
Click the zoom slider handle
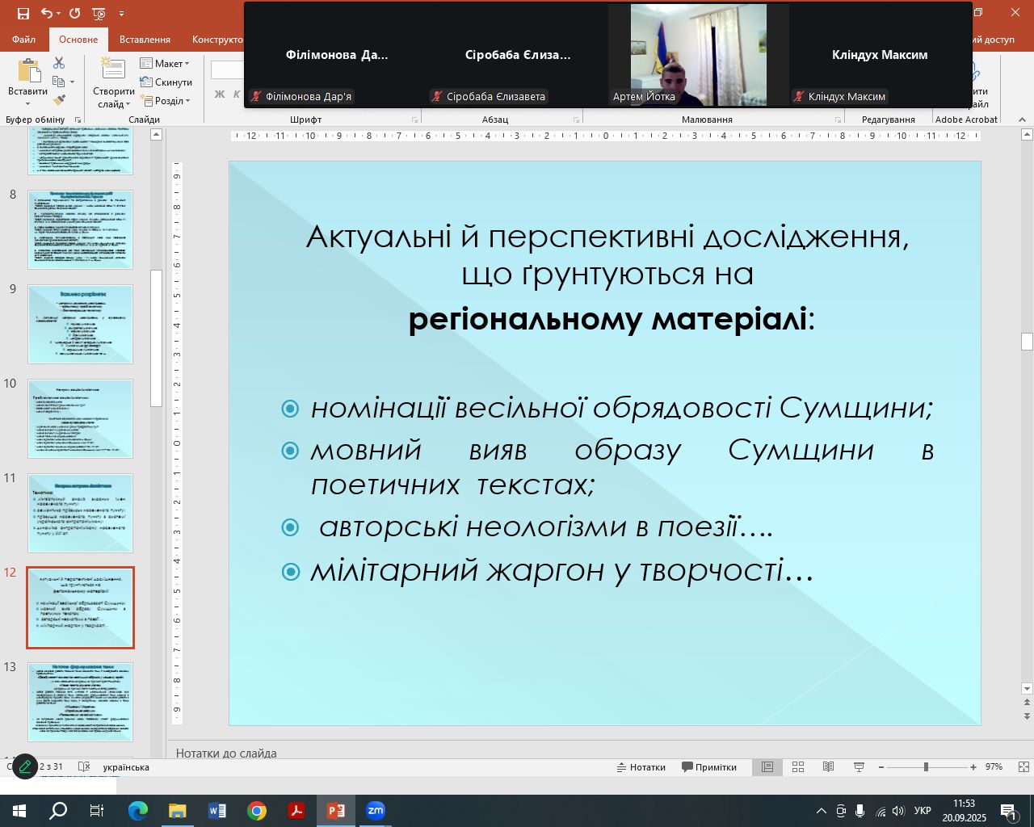point(926,767)
